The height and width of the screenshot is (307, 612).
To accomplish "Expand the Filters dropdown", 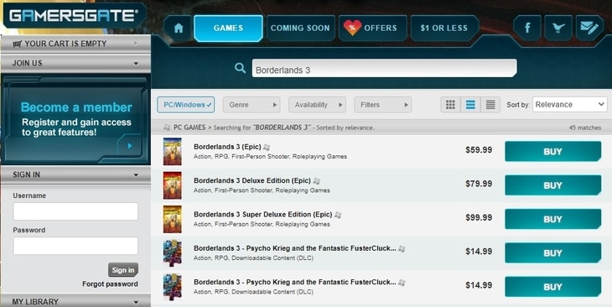I will [382, 105].
